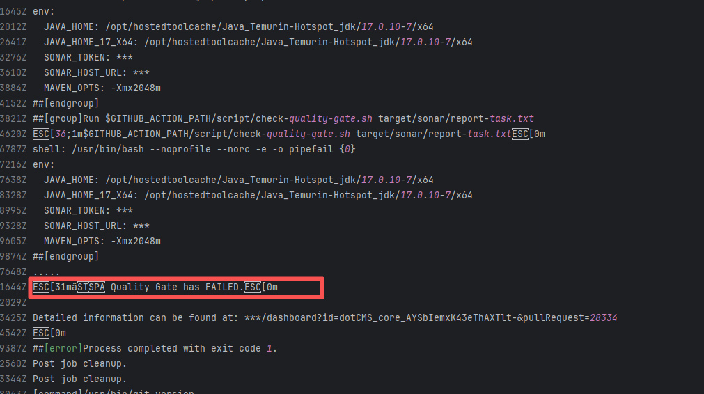Click the ESC badge after FAILED.

pyautogui.click(x=253, y=287)
